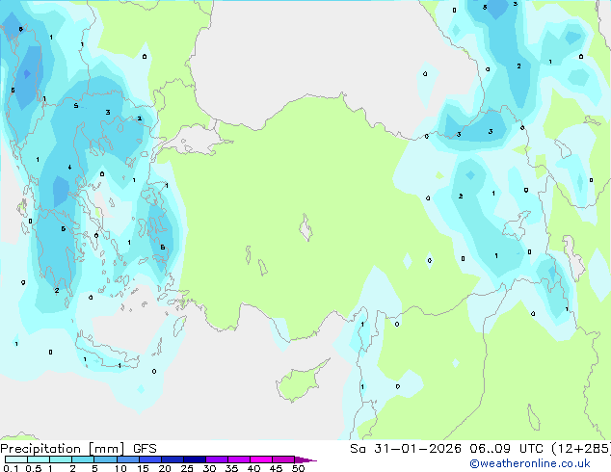Pick the 10–15 mm legend color swatch
611x472 pixels.
pyautogui.click(x=128, y=459)
